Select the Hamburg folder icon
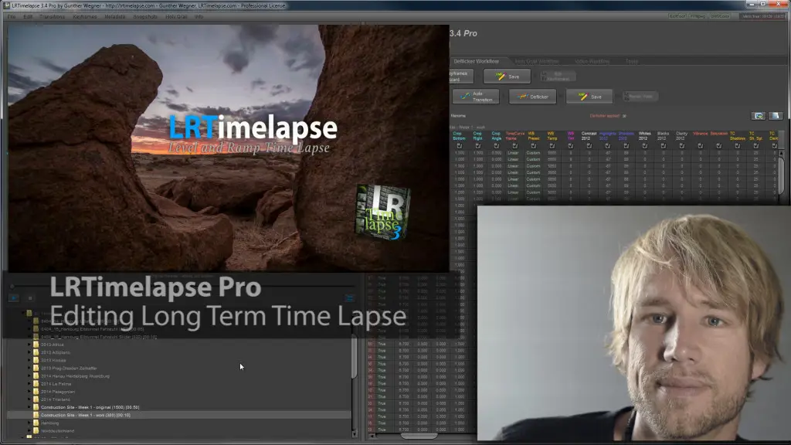 click(36, 423)
